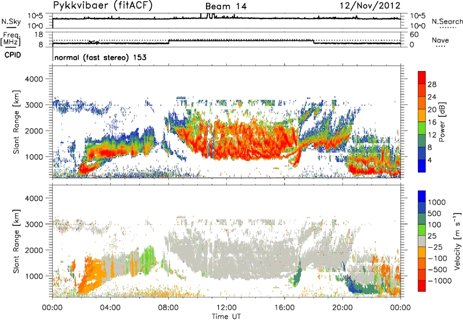Click the 'Beam 14' label
This screenshot has width=463, height=320.
226,6
